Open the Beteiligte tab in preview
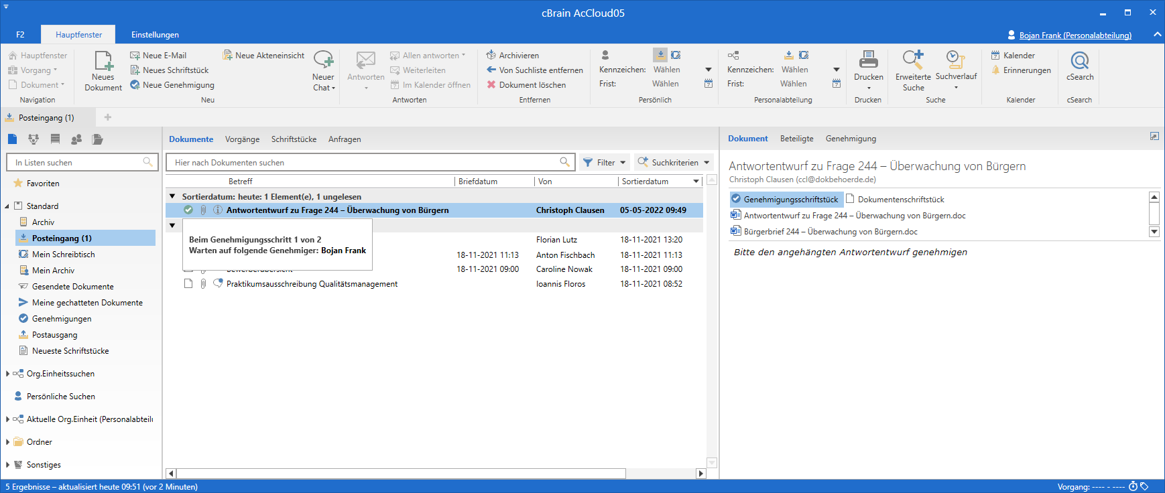1165x493 pixels. coord(796,139)
